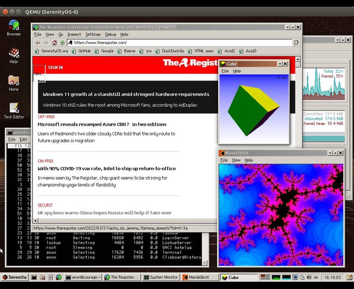Open Browser Help menu
This screenshot has height=289, width=354.
(124, 35)
